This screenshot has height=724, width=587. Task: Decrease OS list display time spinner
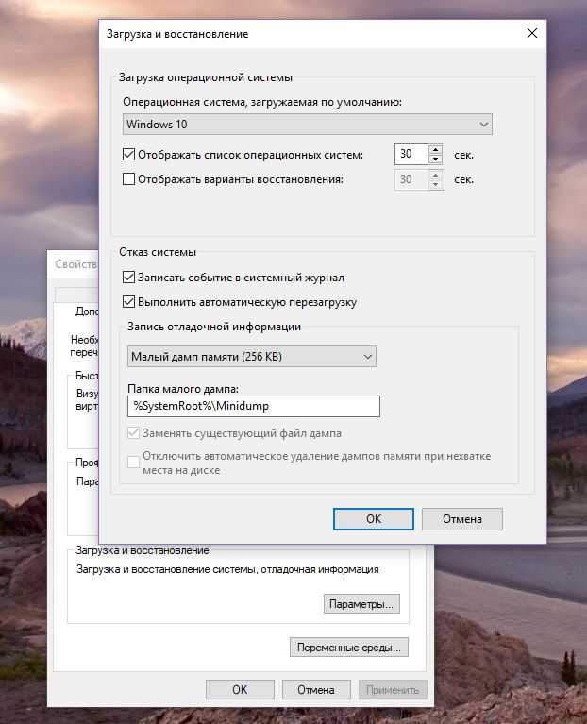[x=435, y=160]
